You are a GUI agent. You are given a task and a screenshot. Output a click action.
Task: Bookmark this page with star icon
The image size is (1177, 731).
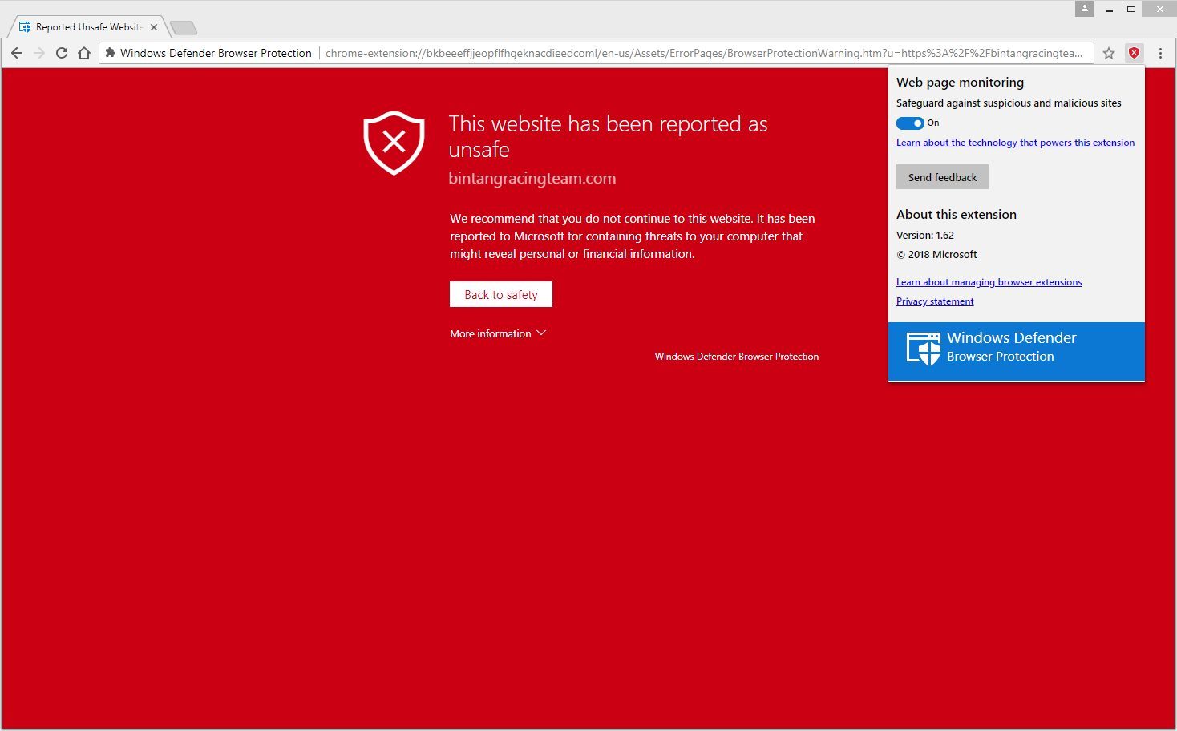pyautogui.click(x=1109, y=53)
